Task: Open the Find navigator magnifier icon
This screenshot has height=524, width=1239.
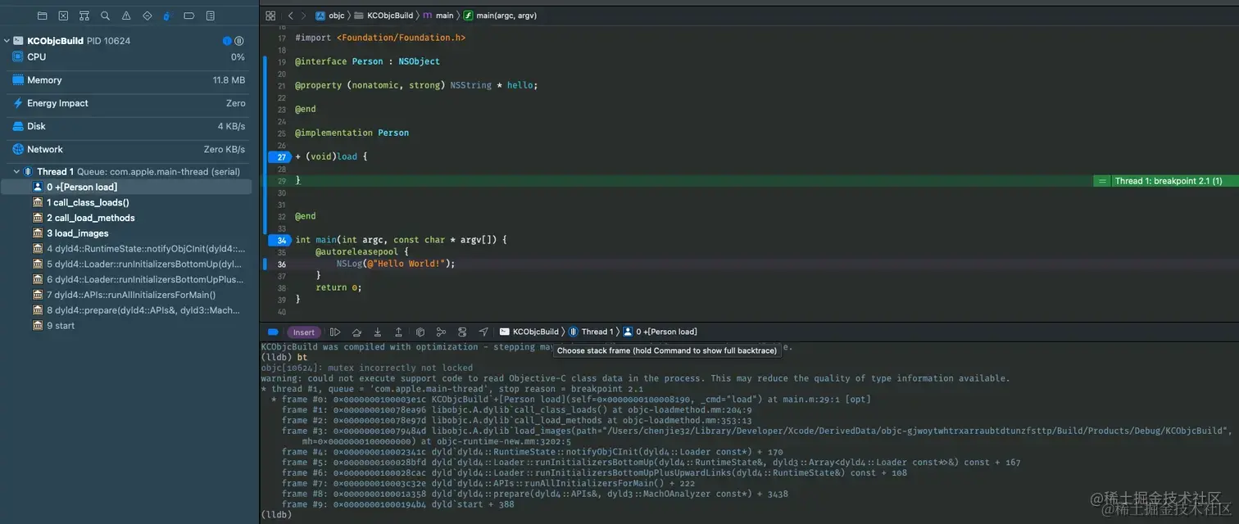Action: [105, 16]
